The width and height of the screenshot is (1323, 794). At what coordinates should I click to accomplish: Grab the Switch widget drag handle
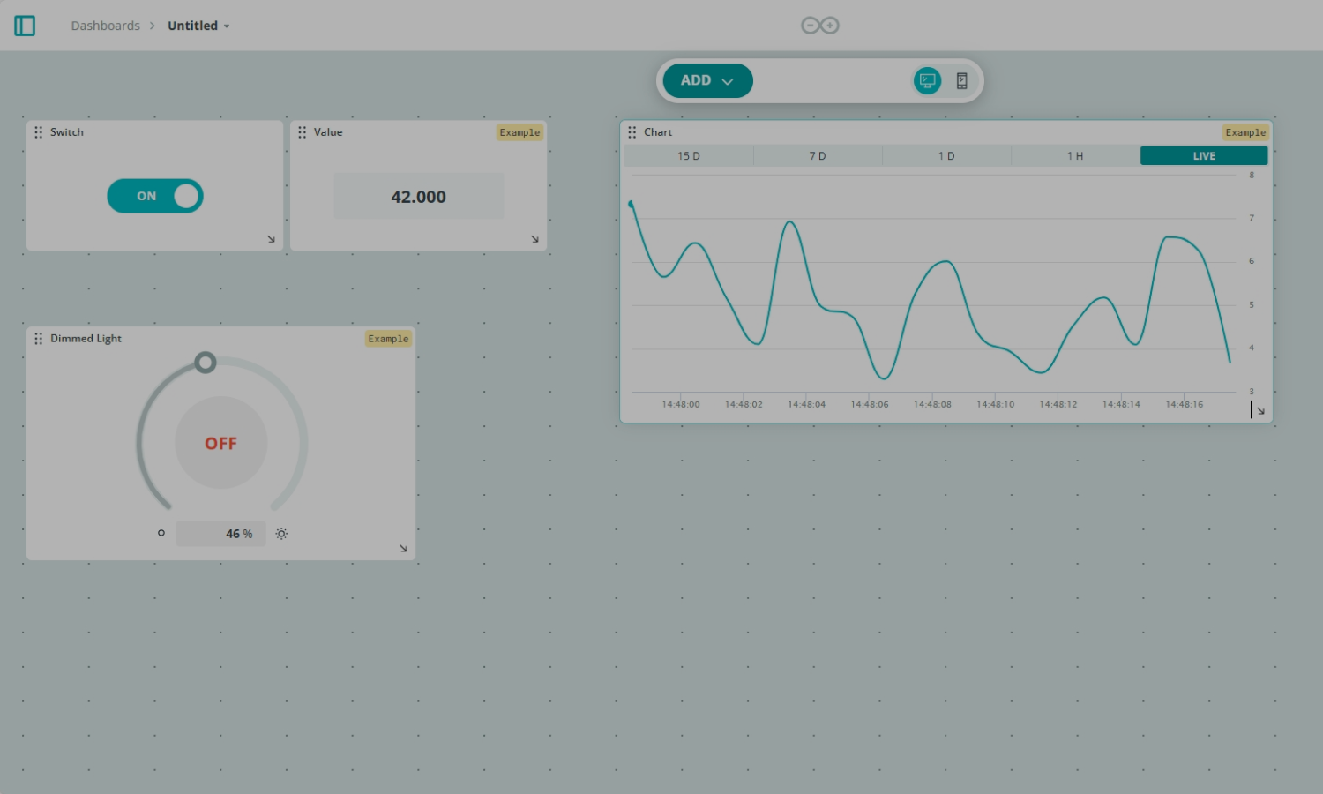[x=38, y=132]
